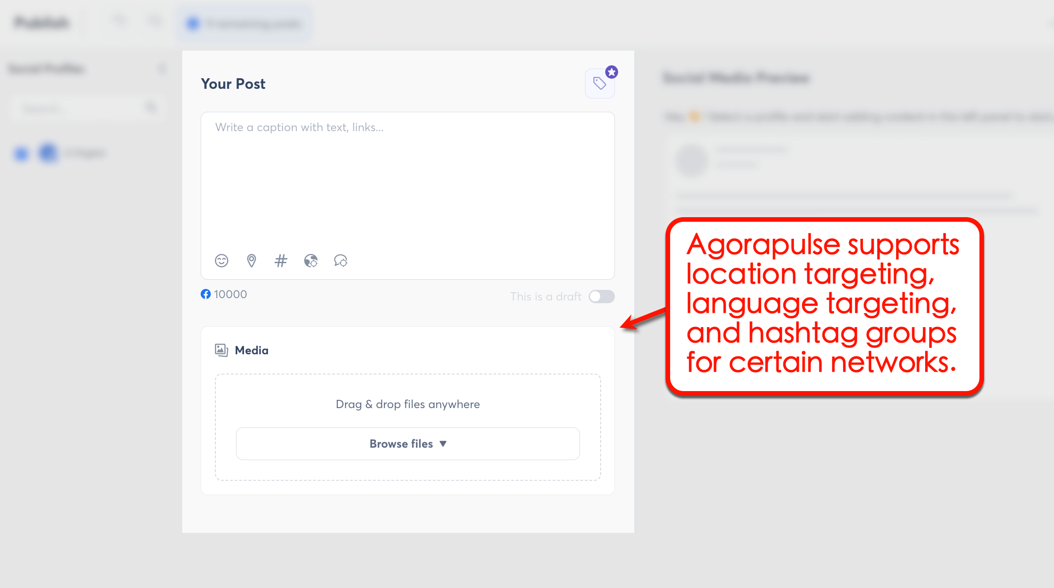Open the post label tag icon
The height and width of the screenshot is (588, 1054).
[600, 83]
